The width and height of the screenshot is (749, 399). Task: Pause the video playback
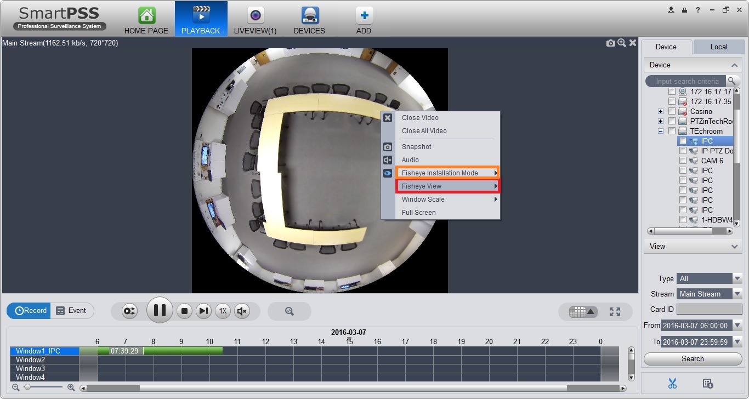click(160, 311)
